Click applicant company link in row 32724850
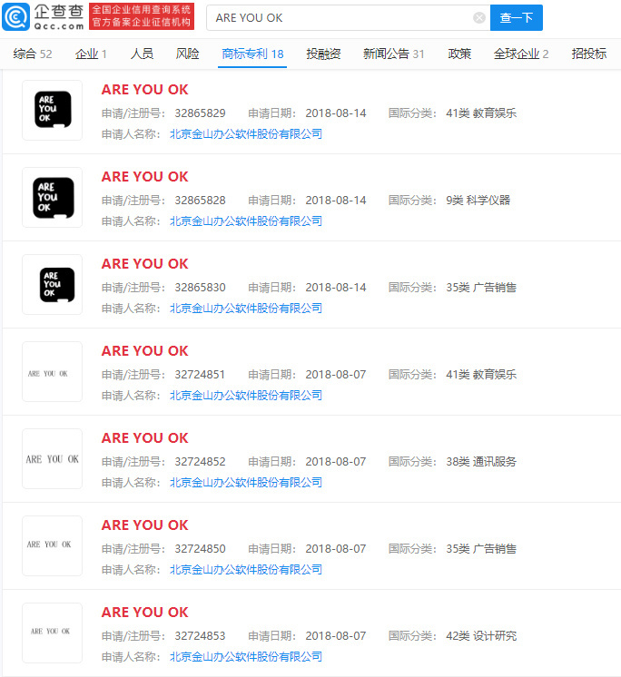 coord(246,570)
